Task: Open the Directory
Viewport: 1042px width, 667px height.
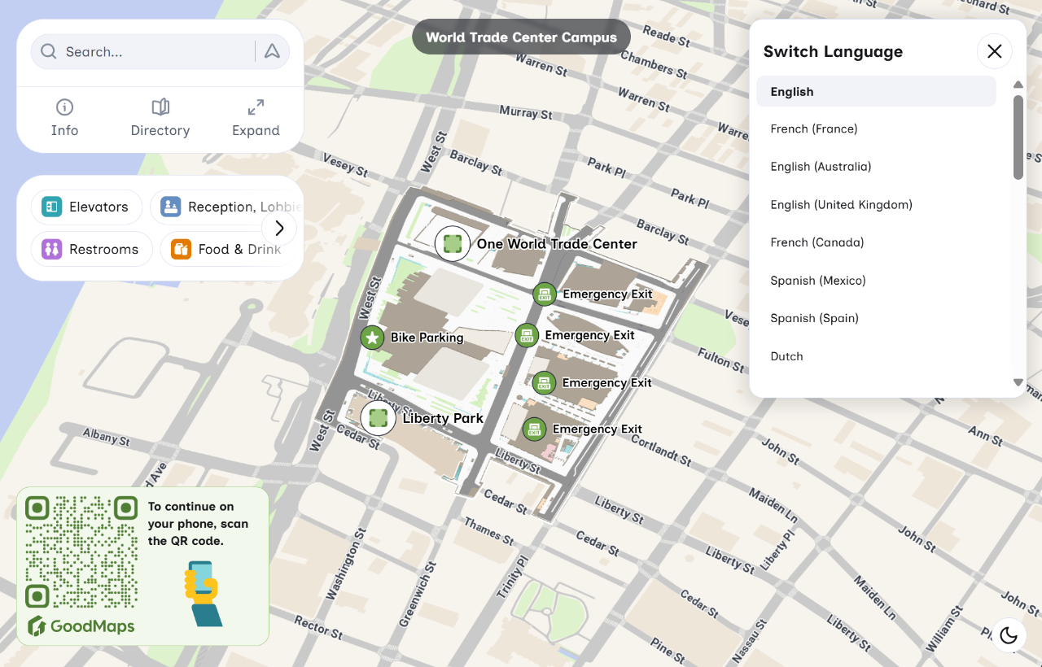Action: [160, 118]
